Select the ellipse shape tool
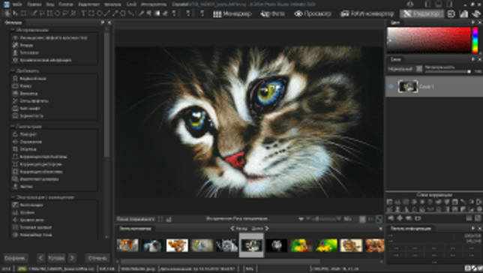This screenshot has width=483, height=273. [x=99, y=13]
